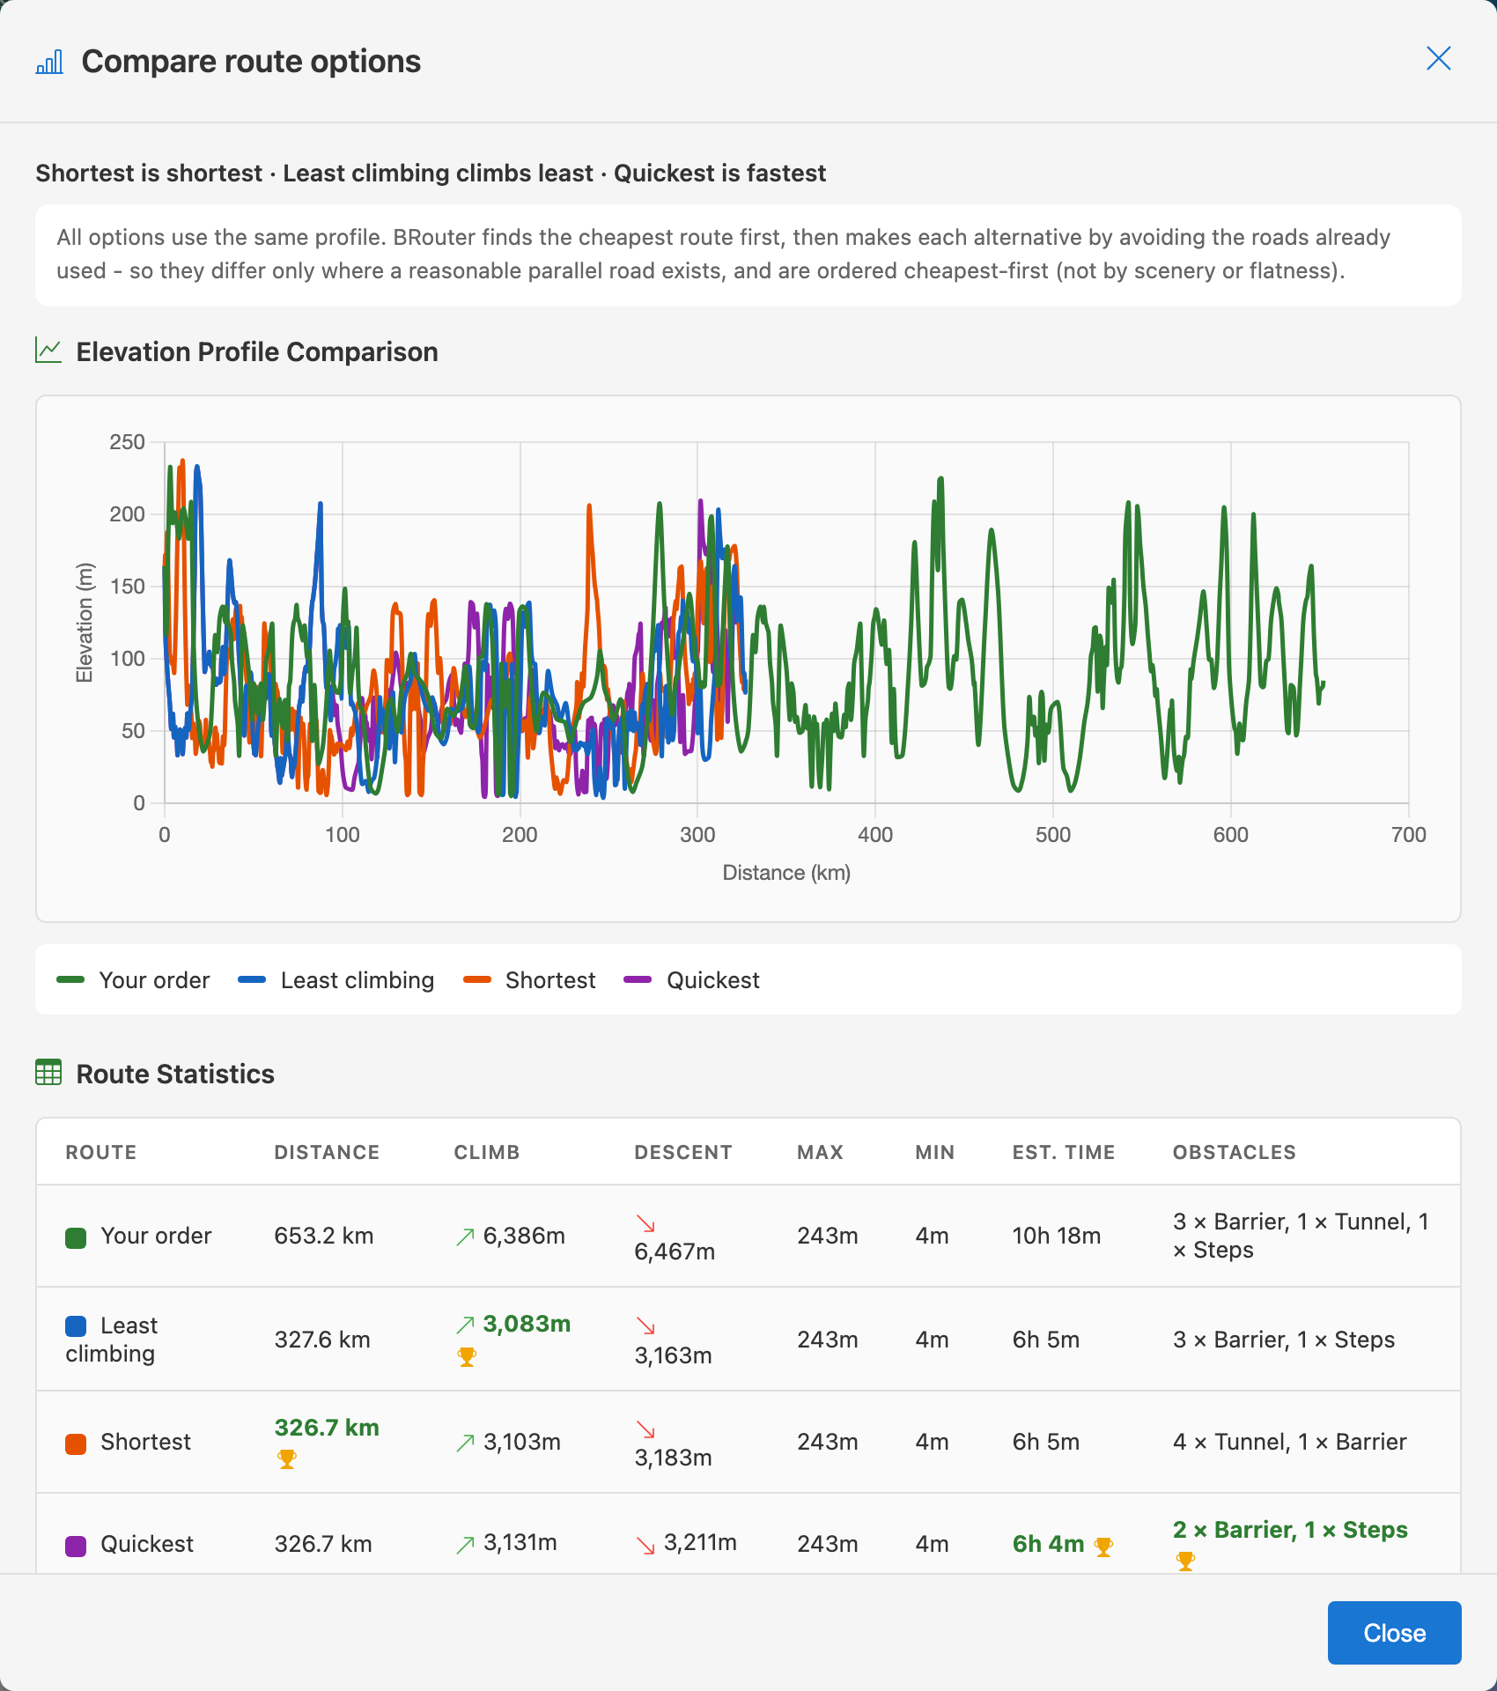Image resolution: width=1497 pixels, height=1691 pixels.
Task: Click the 653.2 km distance cell
Action: [x=323, y=1236]
